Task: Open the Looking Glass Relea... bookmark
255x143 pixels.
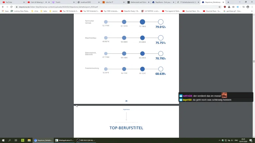Action: coord(20,11)
